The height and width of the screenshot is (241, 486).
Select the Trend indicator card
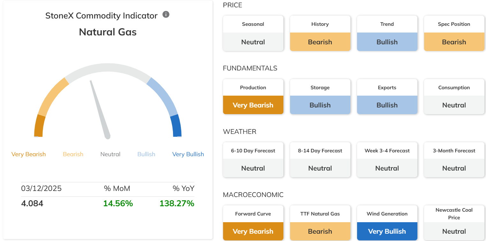click(387, 33)
